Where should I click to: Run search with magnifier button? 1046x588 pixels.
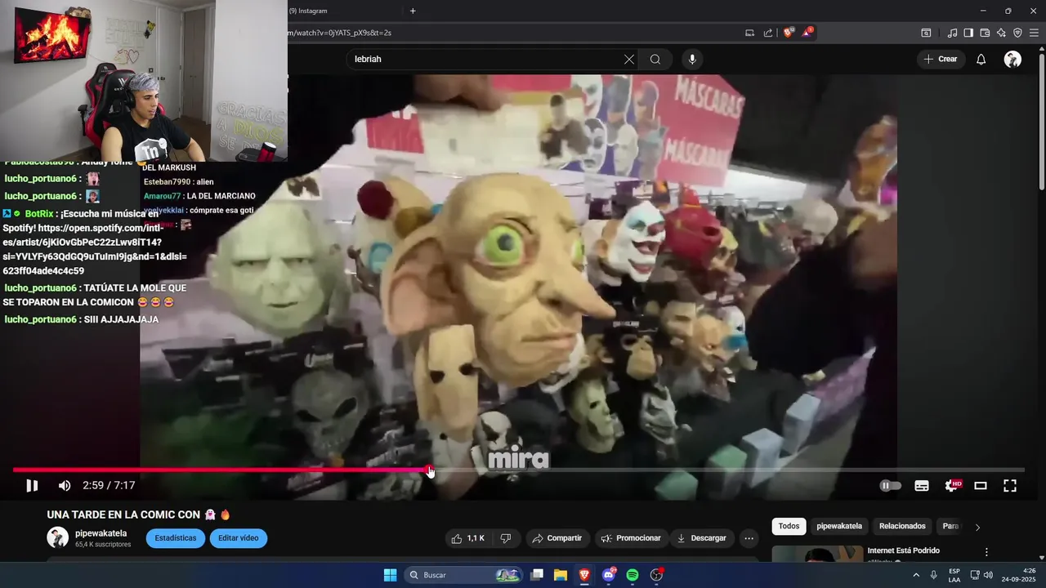655,59
